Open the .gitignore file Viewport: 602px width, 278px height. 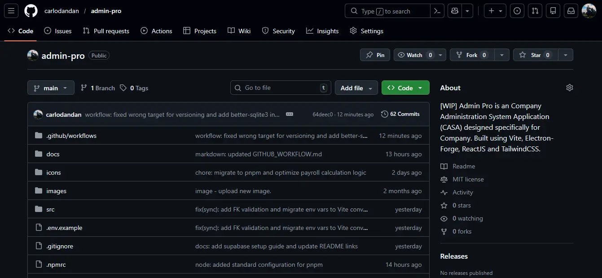click(60, 246)
